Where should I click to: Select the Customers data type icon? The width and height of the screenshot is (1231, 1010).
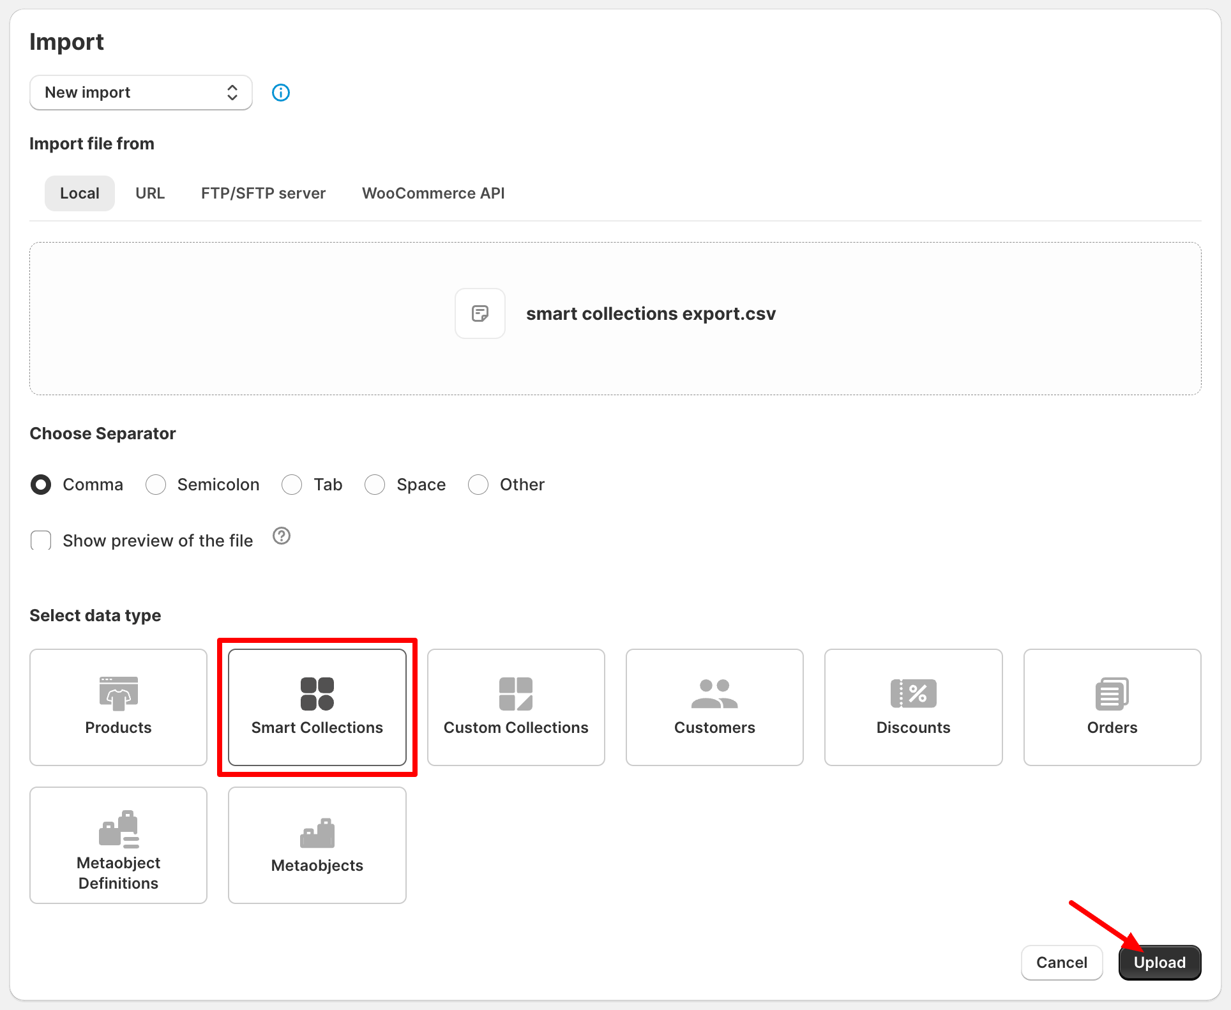714,707
